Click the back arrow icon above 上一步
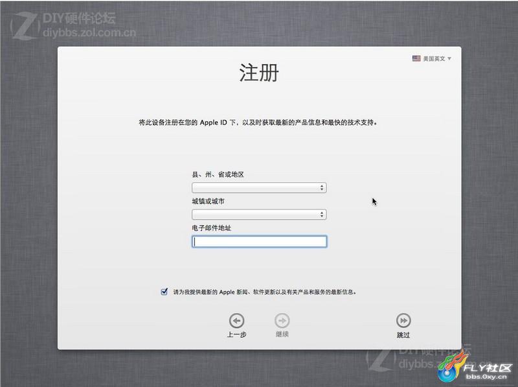The image size is (518, 387). (x=236, y=320)
